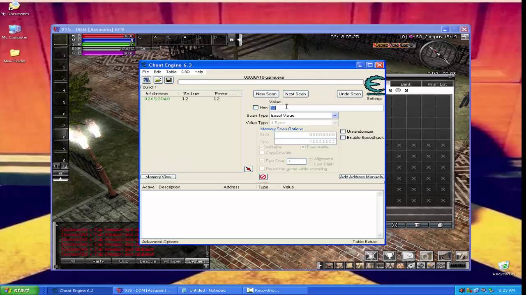This screenshot has width=526, height=295.
Task: Open the envelope mail icon in game
Action: click(x=408, y=256)
